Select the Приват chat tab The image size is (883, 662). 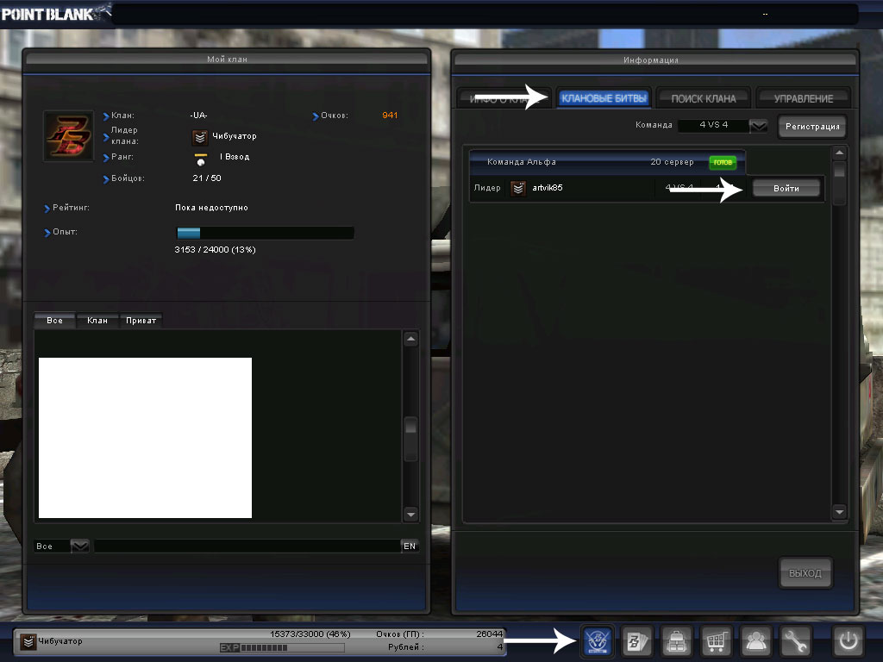(141, 321)
